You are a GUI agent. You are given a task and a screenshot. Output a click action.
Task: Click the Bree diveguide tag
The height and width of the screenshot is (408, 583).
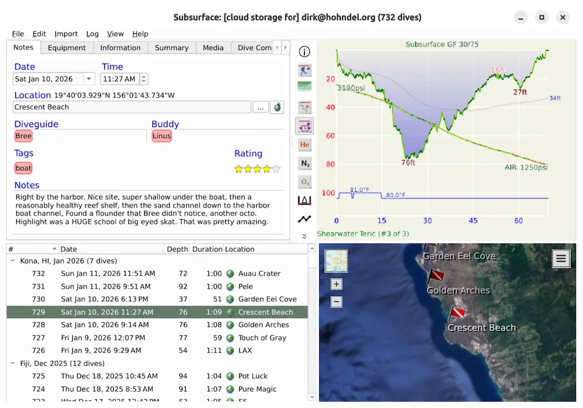click(x=23, y=136)
